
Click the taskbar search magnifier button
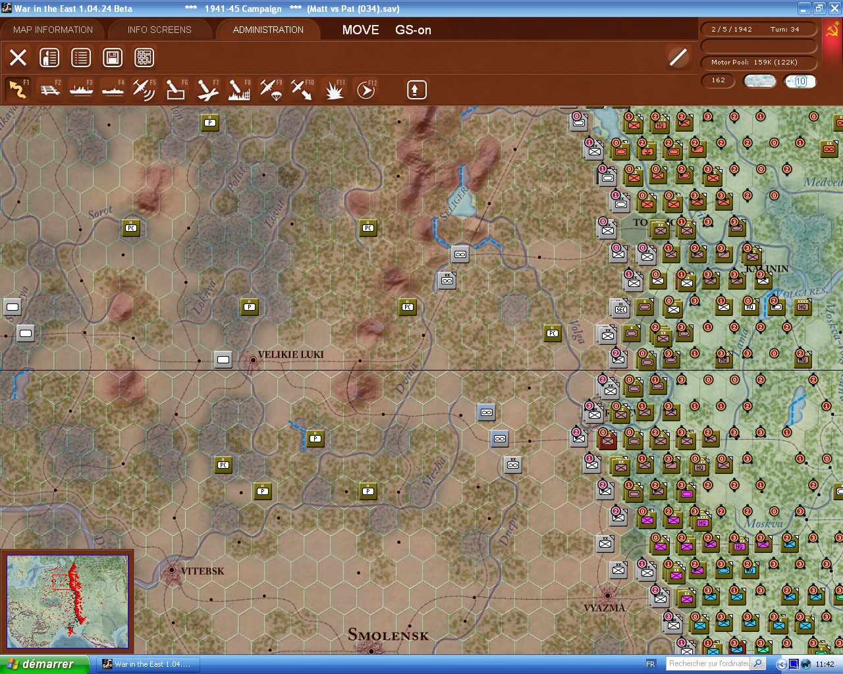(758, 663)
